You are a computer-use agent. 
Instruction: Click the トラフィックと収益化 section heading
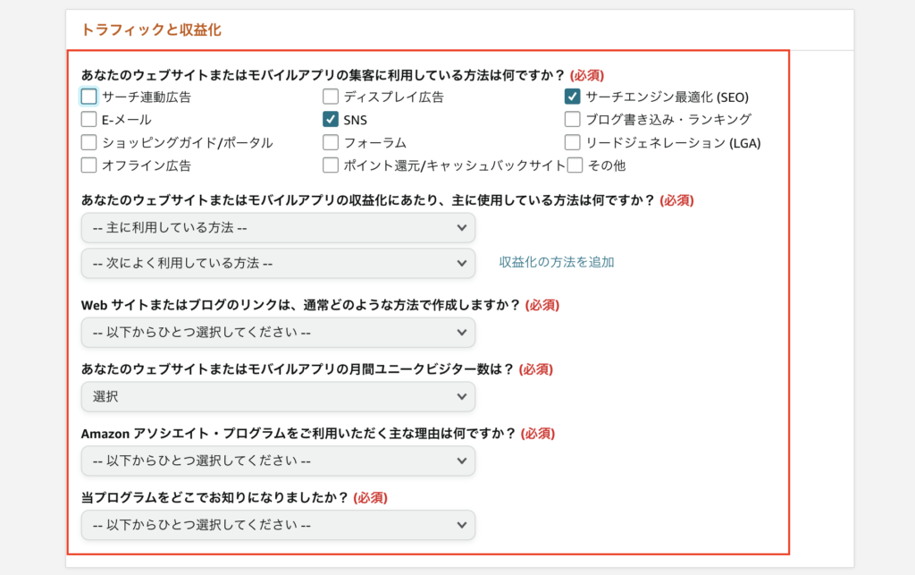(x=151, y=30)
